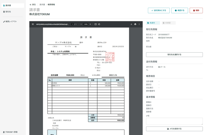Viewport: 206px width, 135px height.
Task: Click the fit-to-page icon in PDF toolbar
Action: click(96, 24)
